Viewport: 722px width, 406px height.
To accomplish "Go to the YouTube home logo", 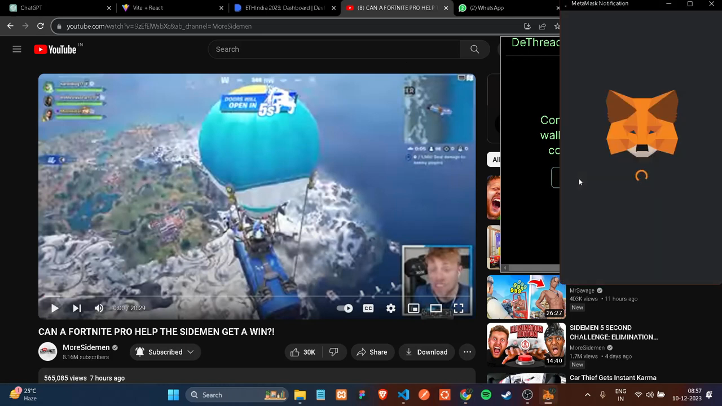I will (55, 50).
